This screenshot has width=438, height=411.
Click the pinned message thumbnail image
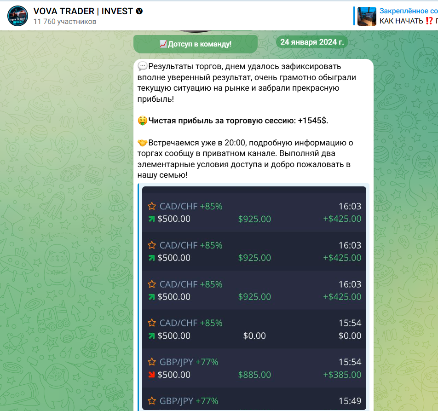coord(367,16)
